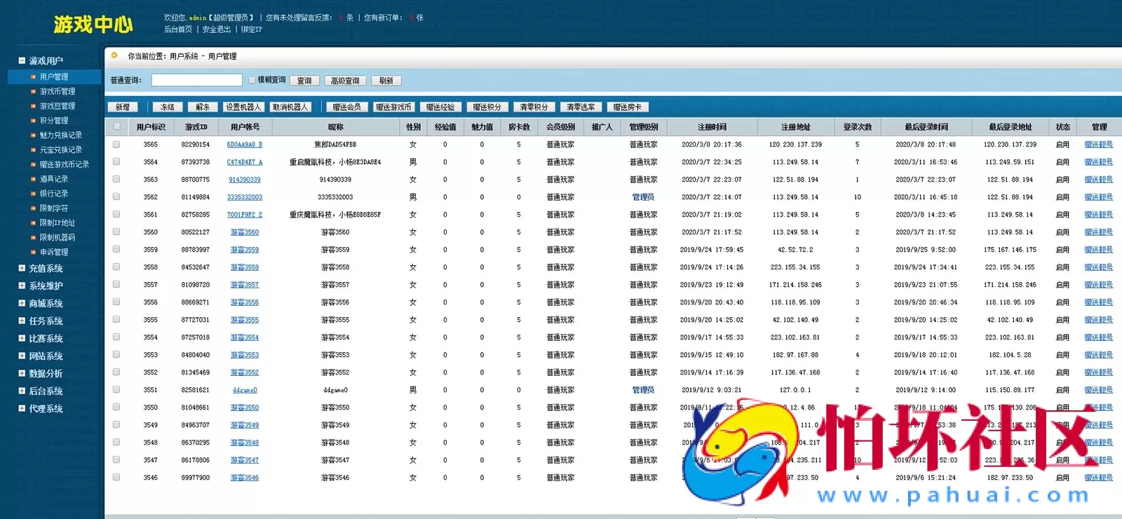The width and height of the screenshot is (1122, 519).
Task: Expand the 充值系统 section
Action: [22, 269]
